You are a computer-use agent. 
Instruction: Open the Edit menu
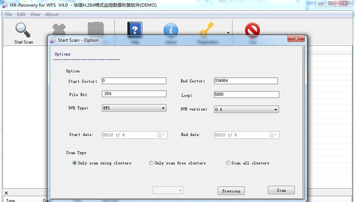pyautogui.click(x=21, y=14)
